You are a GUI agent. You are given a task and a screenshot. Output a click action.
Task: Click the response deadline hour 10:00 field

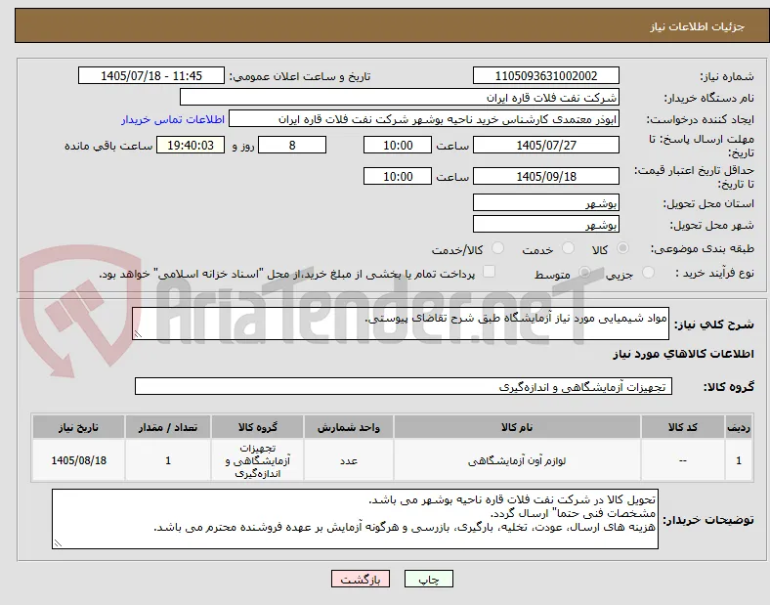pos(398,146)
